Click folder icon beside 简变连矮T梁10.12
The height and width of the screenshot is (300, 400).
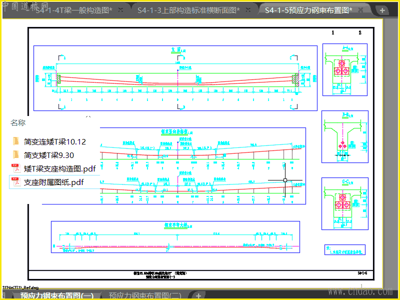point(15,141)
